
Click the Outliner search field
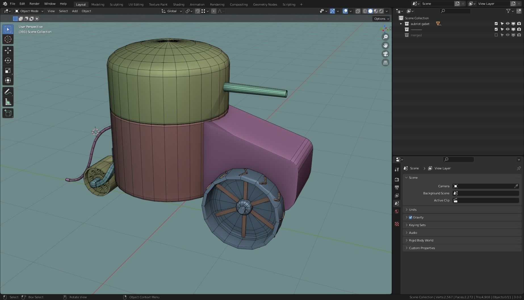[455, 11]
